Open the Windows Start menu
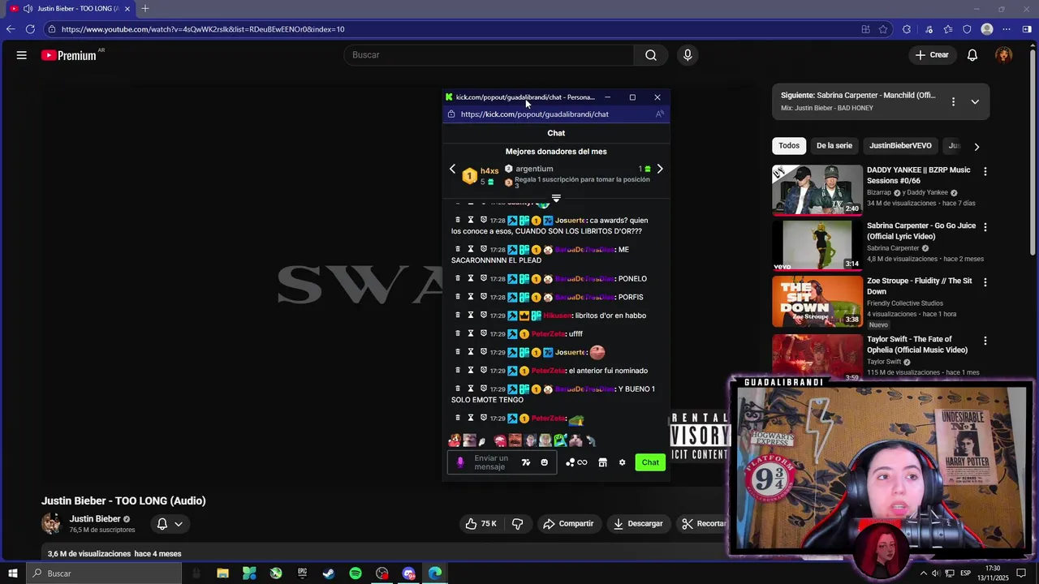1039x584 pixels. click(13, 573)
